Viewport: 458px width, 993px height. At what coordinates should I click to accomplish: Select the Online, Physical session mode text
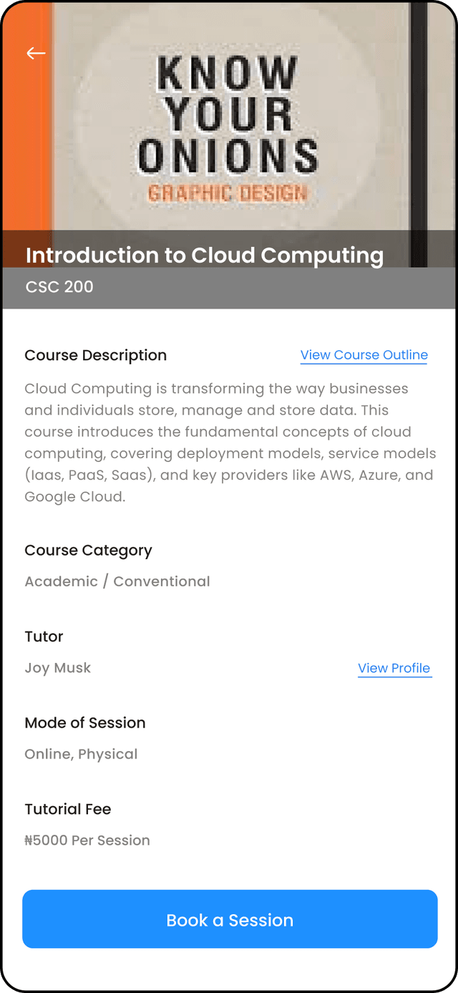tap(81, 754)
